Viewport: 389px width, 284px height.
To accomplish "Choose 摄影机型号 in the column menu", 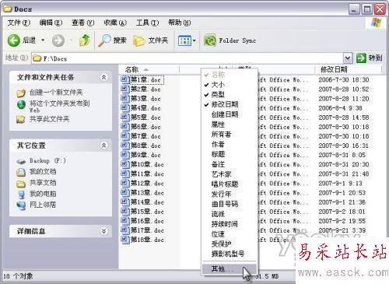I will [230, 254].
